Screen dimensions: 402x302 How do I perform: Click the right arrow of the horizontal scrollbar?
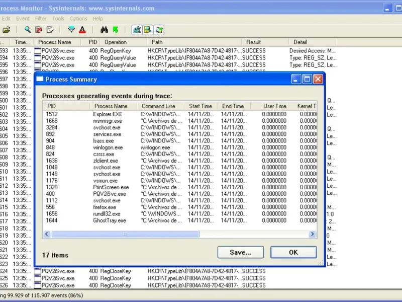point(312,234)
